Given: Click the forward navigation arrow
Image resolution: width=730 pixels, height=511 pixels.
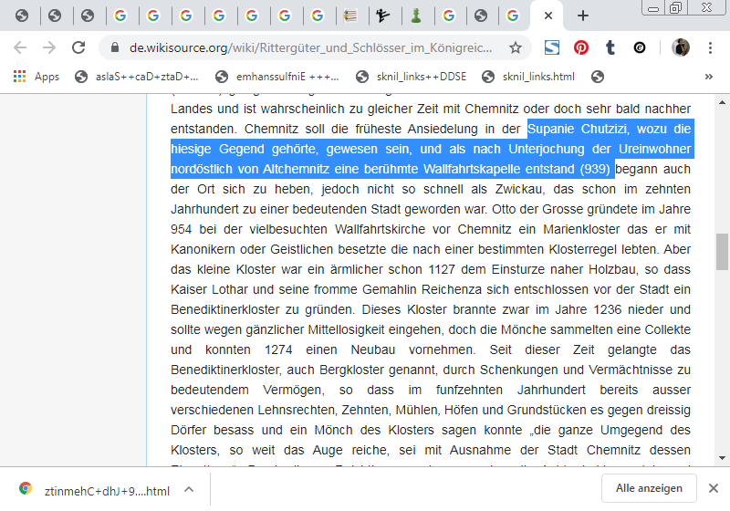Looking at the screenshot, I should click(49, 47).
